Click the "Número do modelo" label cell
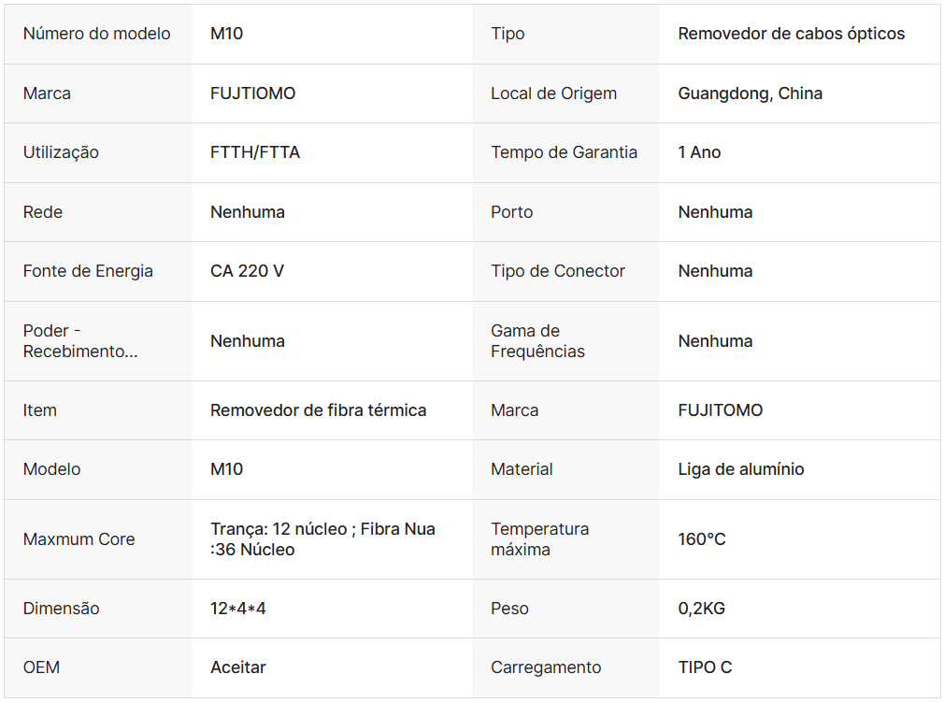Image resolution: width=944 pixels, height=703 pixels. (x=97, y=34)
